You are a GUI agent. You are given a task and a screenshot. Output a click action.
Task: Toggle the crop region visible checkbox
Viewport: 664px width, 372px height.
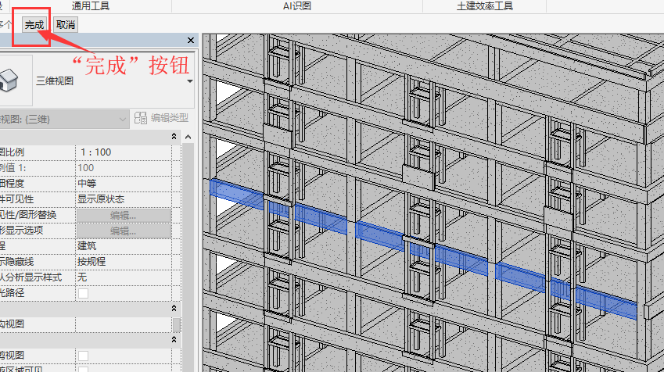pos(84,370)
